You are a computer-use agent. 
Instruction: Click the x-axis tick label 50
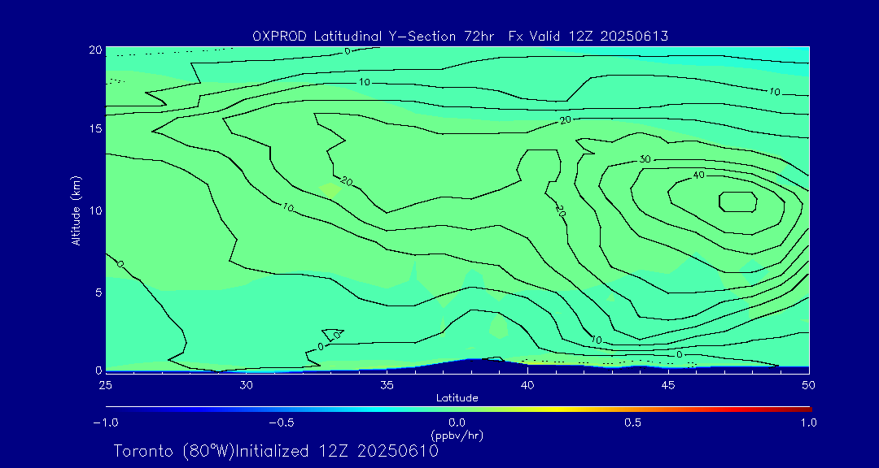point(809,384)
